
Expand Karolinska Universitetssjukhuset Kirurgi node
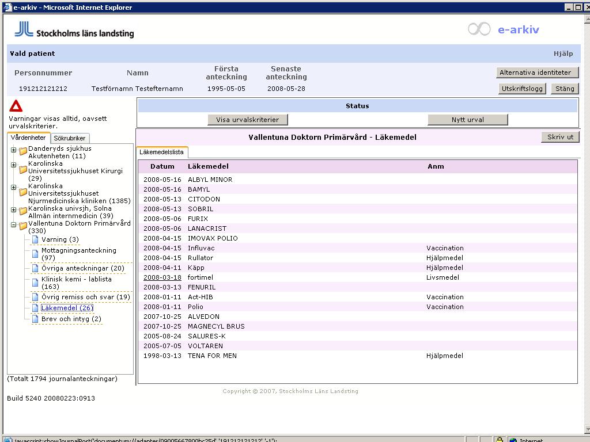14,165
